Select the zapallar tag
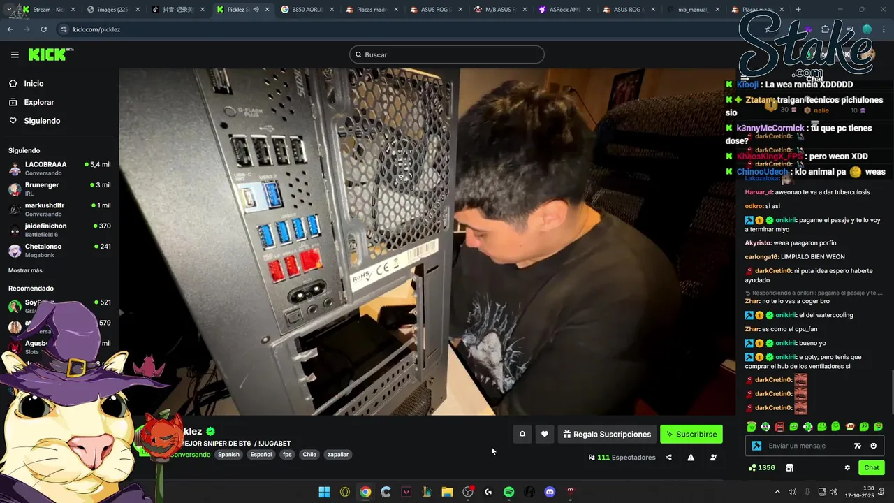The image size is (894, 503). pyautogui.click(x=338, y=454)
